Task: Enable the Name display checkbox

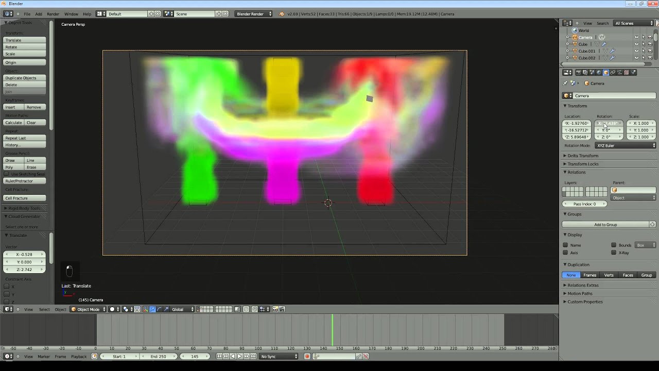Action: pyautogui.click(x=565, y=245)
